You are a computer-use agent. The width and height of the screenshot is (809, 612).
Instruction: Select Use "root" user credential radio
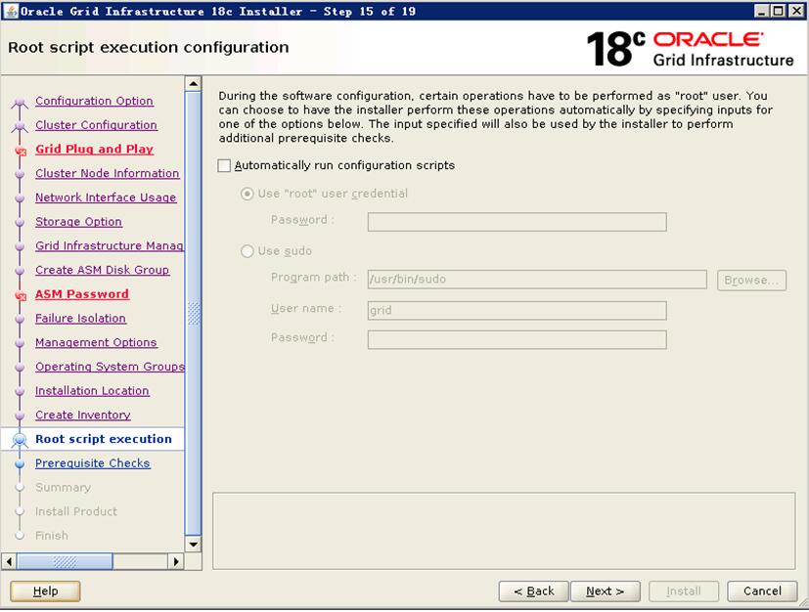247,194
